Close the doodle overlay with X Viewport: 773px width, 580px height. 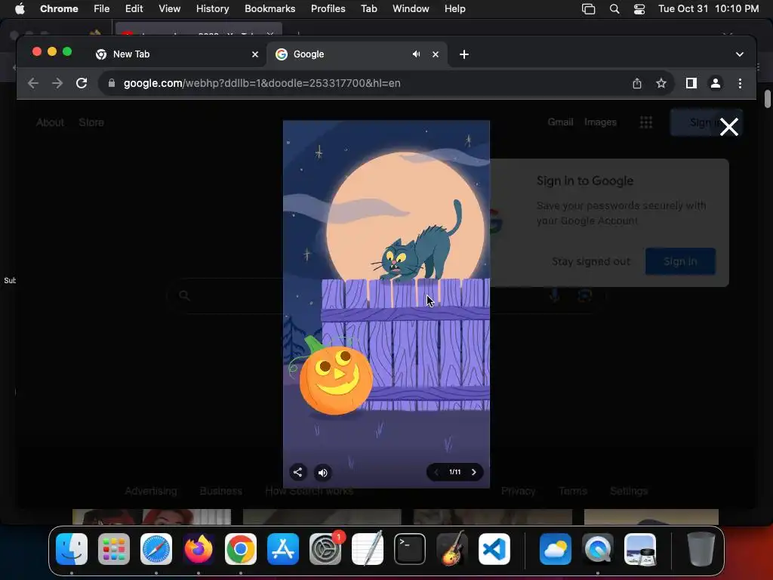click(x=728, y=127)
